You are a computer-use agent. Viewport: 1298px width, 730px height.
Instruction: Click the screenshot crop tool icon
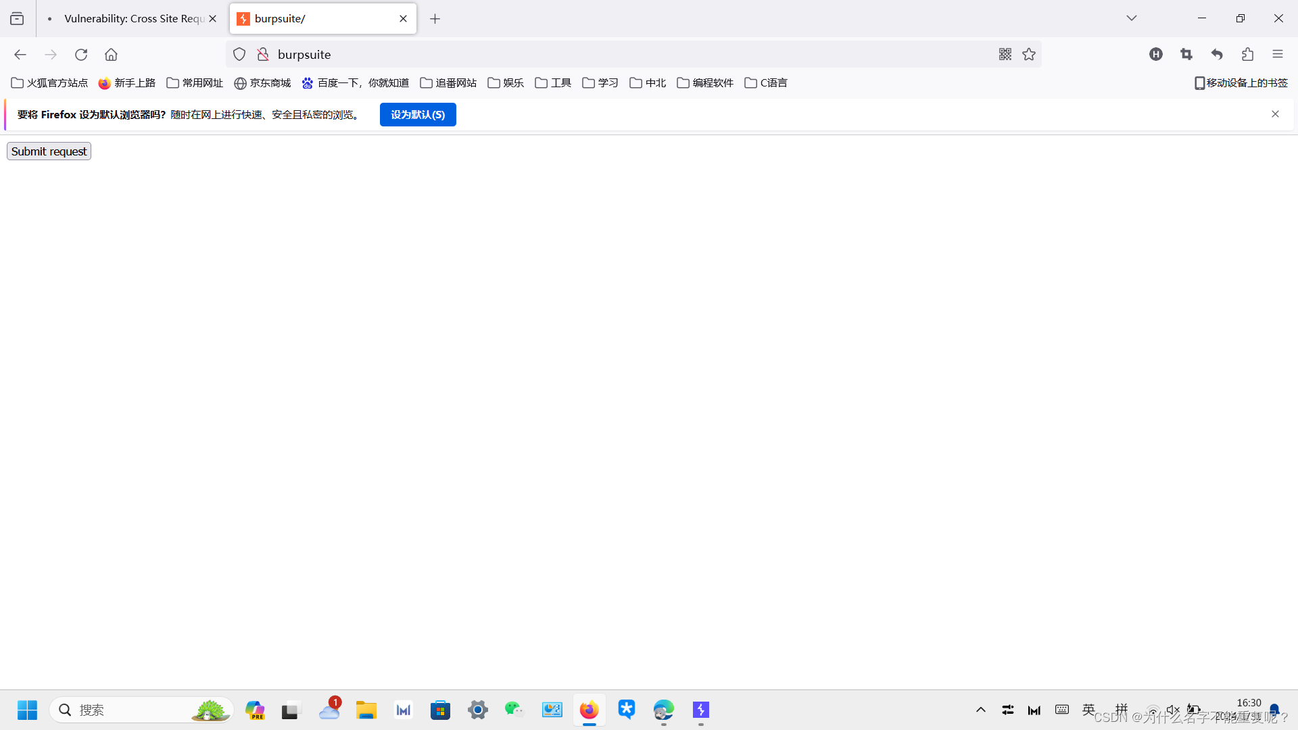[1187, 54]
